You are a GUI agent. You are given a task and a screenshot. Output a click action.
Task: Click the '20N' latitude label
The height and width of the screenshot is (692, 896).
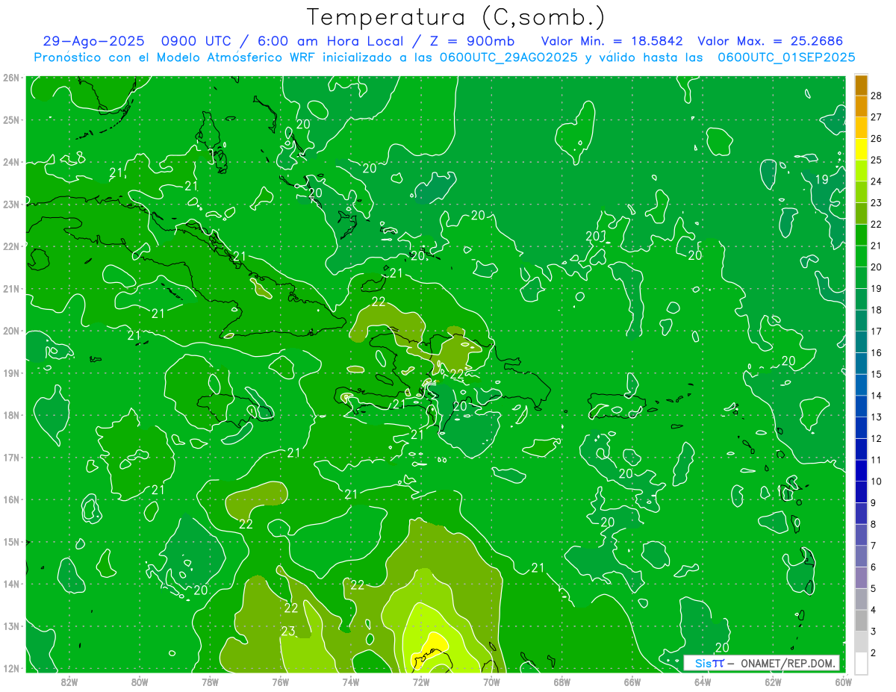(12, 331)
